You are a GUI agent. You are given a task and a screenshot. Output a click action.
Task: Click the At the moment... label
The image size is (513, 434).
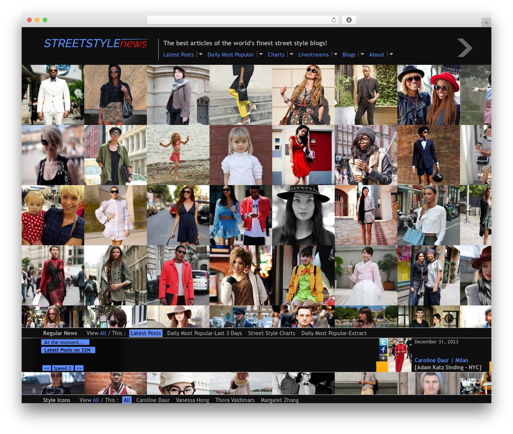(65, 342)
